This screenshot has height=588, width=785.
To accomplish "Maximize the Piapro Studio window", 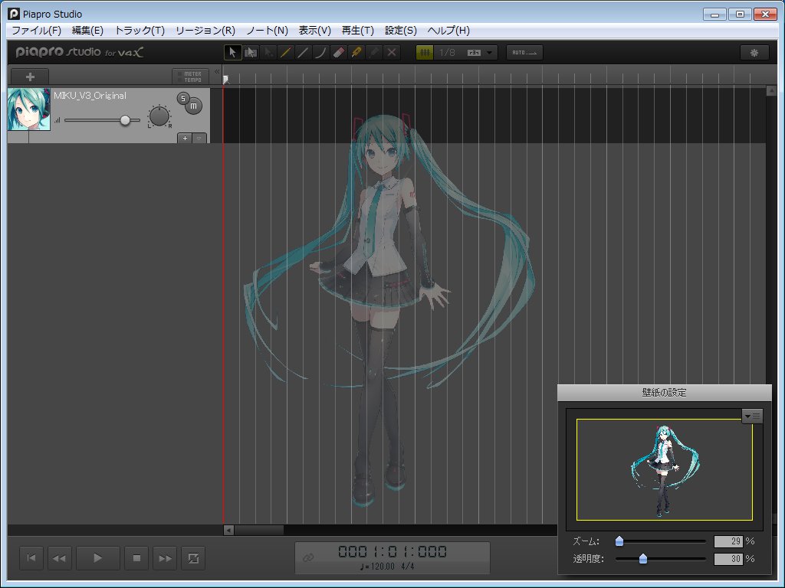I will point(740,15).
